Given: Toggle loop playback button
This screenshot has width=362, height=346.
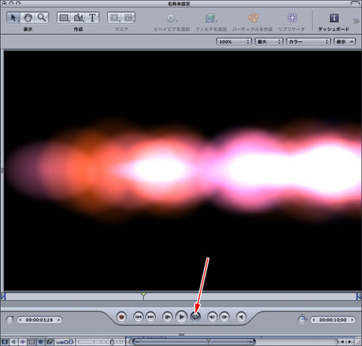Looking at the screenshot, I should 195,316.
